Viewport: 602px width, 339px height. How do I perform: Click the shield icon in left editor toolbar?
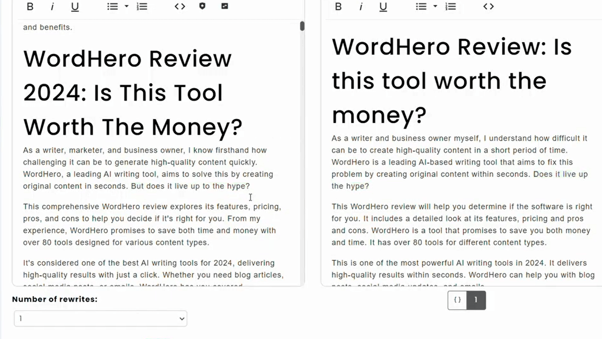coord(202,6)
